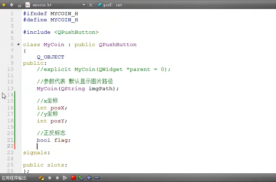The height and width of the screenshot is (182, 276).
Task: Go to next item in output pane
Action: (x=57, y=178)
